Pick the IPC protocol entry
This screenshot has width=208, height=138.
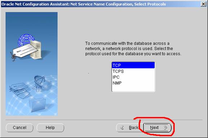click(133, 77)
